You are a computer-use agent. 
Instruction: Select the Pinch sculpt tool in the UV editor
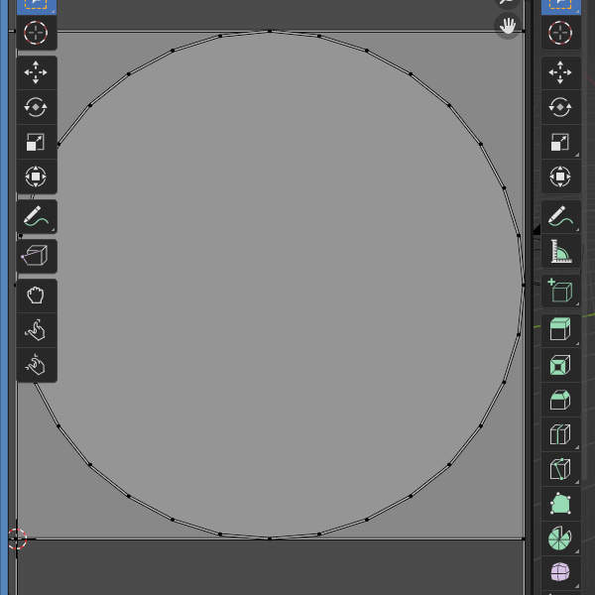click(36, 365)
